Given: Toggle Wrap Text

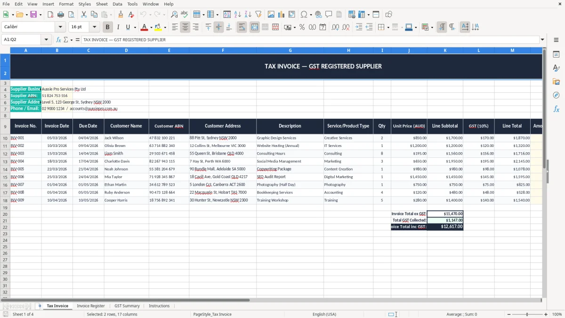Looking at the screenshot, I should (242, 27).
